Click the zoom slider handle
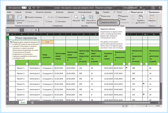This screenshot has height=113, width=168. pyautogui.click(x=146, y=106)
